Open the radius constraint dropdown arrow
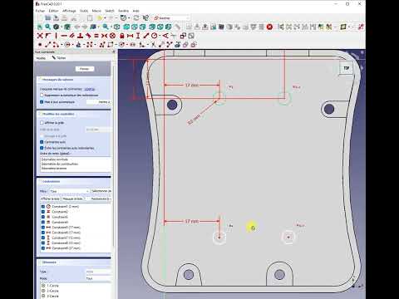The width and height of the screenshot is (399, 299). click(x=160, y=36)
